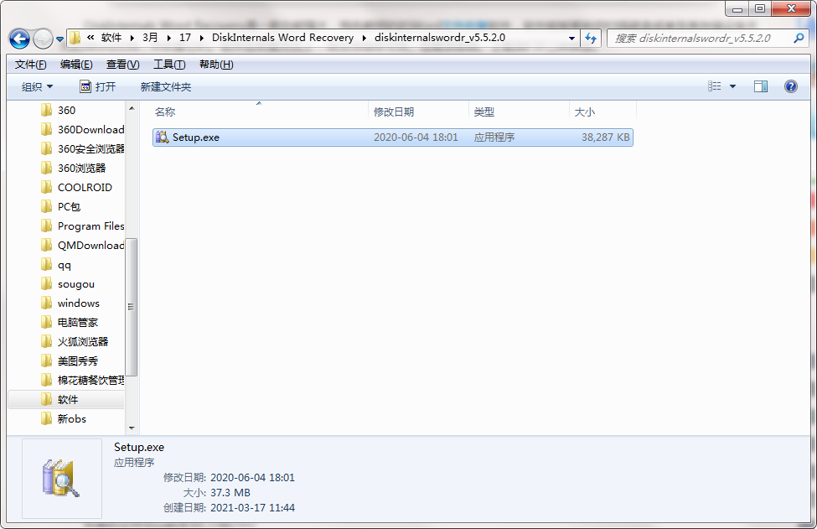This screenshot has width=817, height=529.
Task: Click Setup.exe size value 38,287 KB
Action: [606, 137]
